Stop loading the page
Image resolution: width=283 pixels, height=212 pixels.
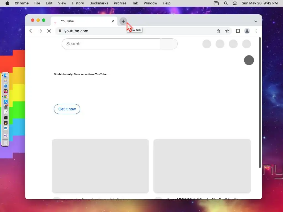[x=49, y=31]
